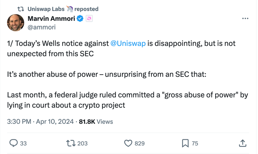The height and width of the screenshot is (154, 258).
Task: Repost using the arrows icon beside 203
Action: 71,143
